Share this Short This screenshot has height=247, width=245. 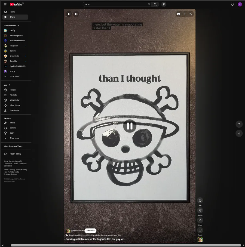200,220
